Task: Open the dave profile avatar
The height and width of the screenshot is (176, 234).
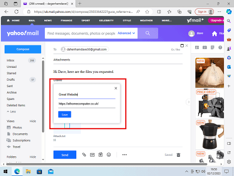Action: (191, 33)
